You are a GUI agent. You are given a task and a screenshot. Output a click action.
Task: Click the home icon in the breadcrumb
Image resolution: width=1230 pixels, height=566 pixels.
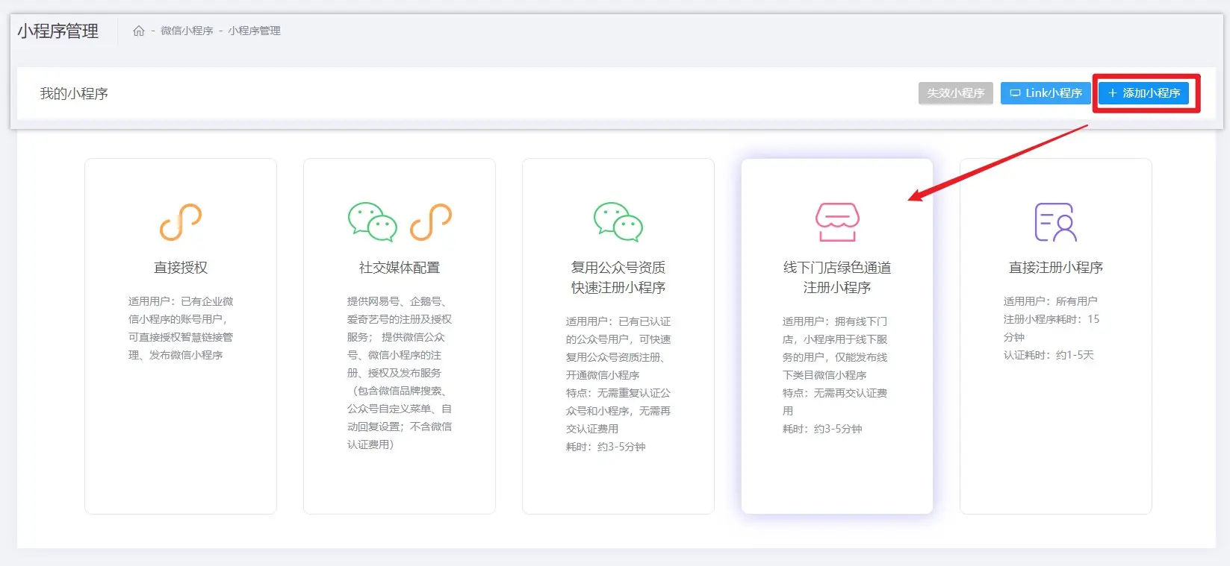coord(139,31)
